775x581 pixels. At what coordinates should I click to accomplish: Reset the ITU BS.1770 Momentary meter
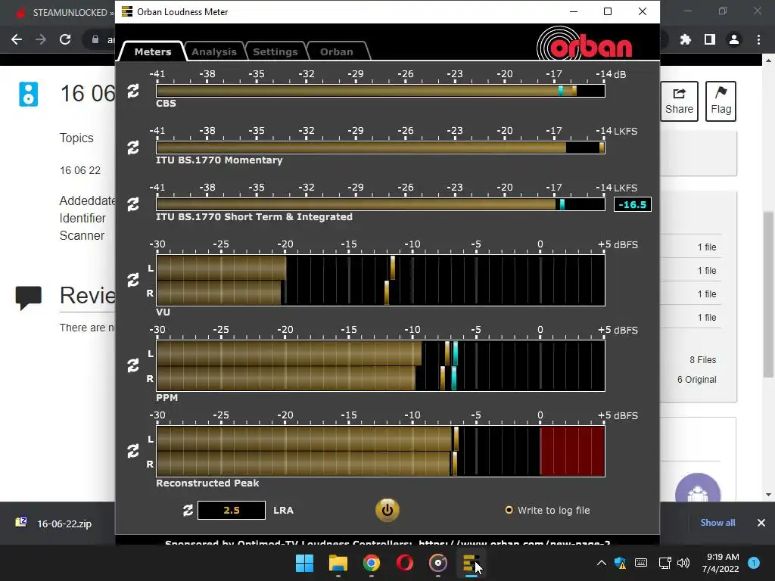[133, 148]
